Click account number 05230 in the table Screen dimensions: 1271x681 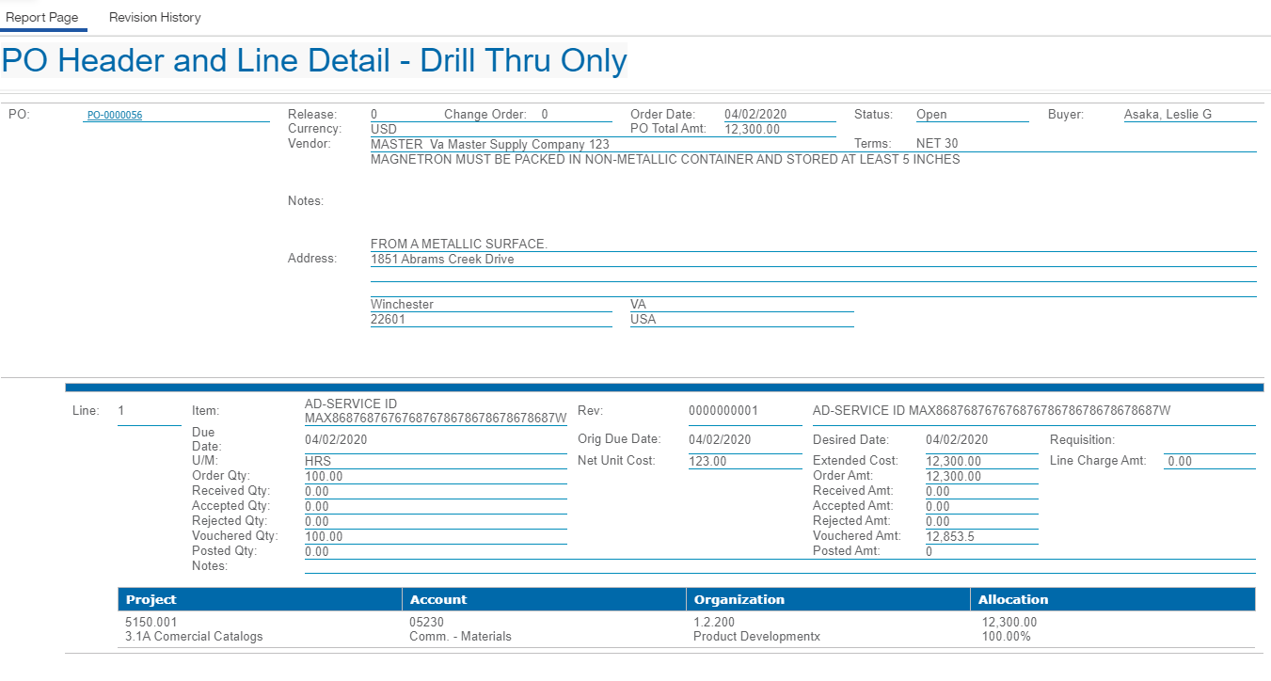click(x=426, y=622)
